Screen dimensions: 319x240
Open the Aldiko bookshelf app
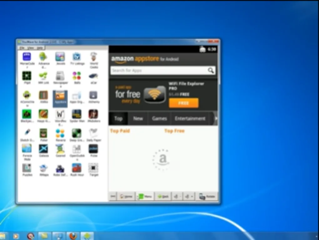[43, 95]
